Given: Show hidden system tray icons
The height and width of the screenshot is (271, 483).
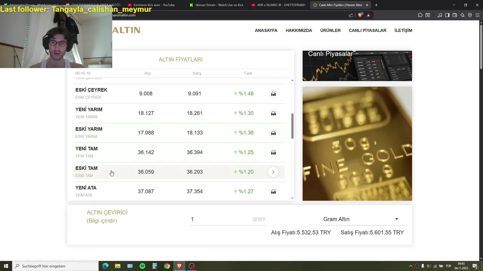Looking at the screenshot, I should 411,266.
